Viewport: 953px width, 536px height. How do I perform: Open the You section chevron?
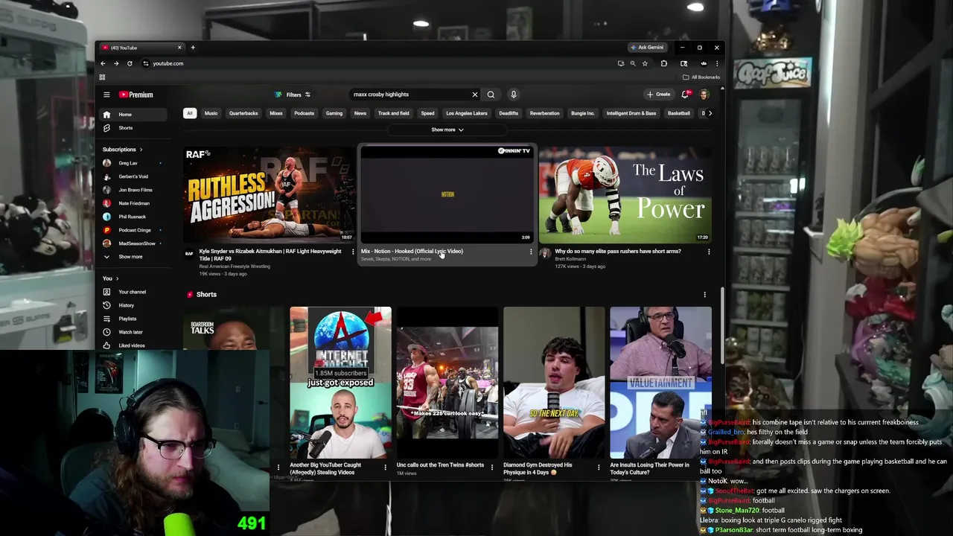pos(117,278)
